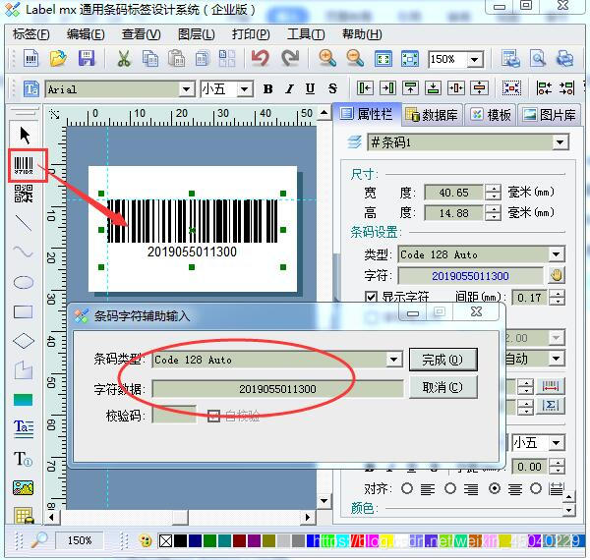Click the 完成(O) button

442,360
